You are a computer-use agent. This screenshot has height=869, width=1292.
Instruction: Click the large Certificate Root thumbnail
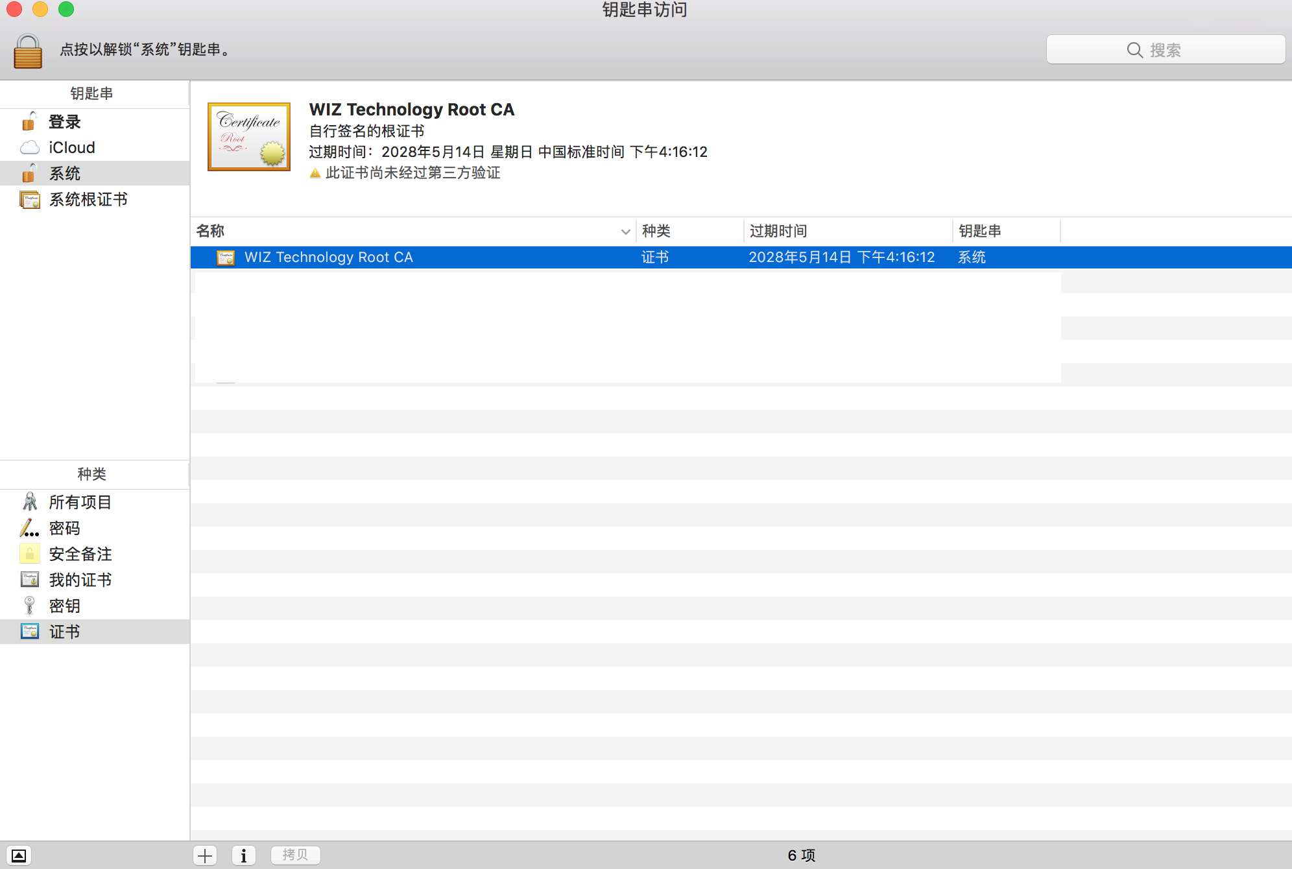tap(249, 137)
